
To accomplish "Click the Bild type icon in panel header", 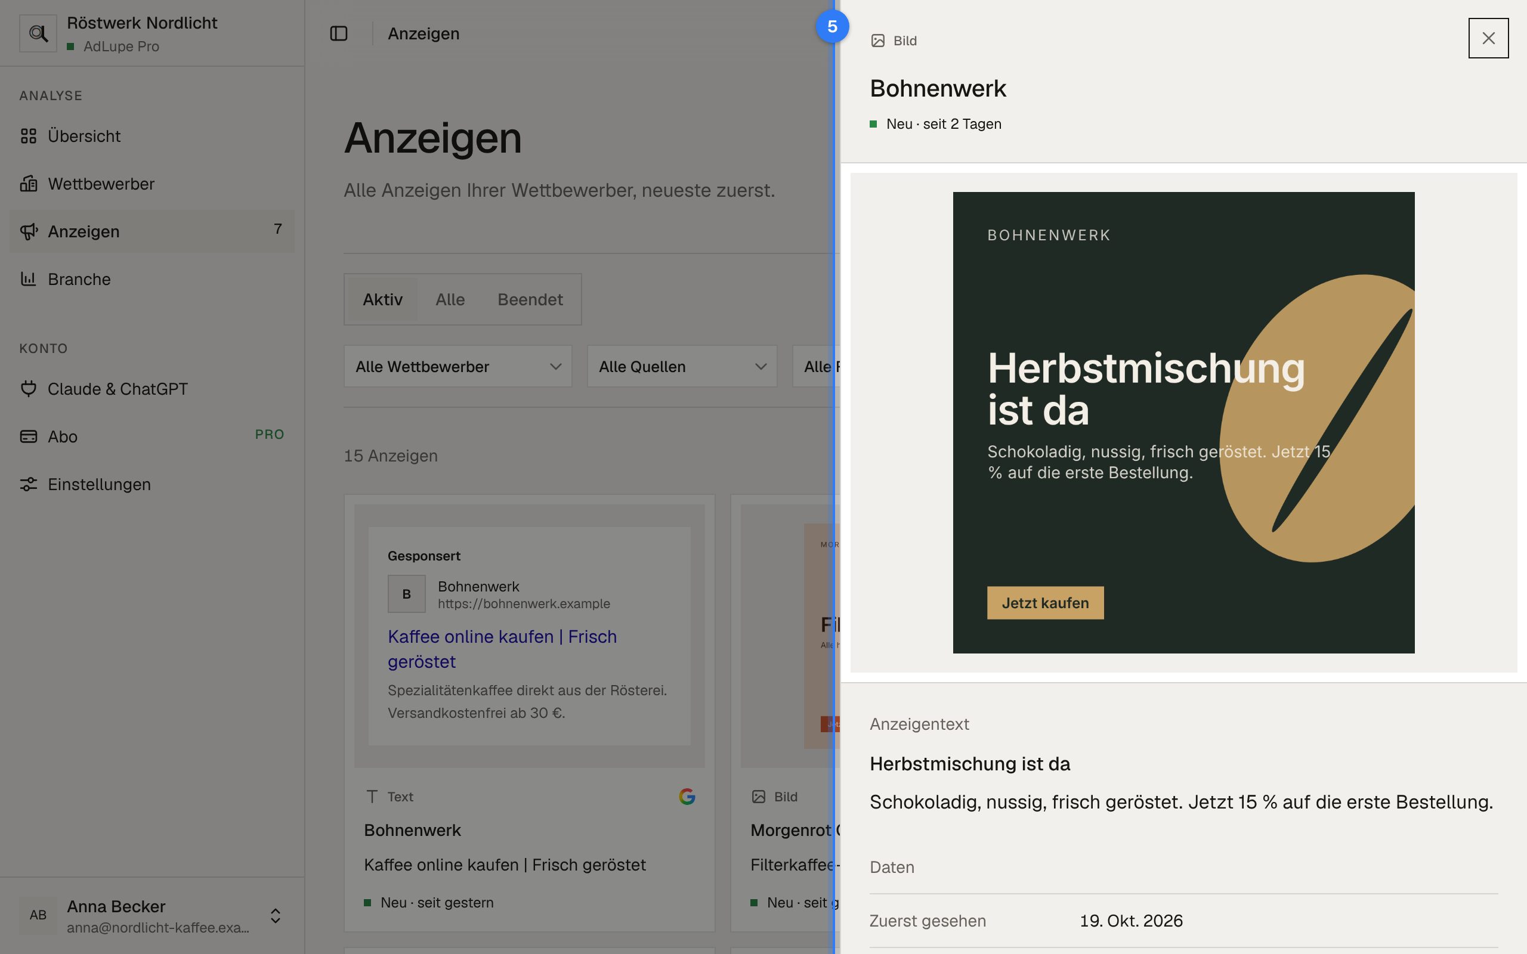I will [877, 41].
